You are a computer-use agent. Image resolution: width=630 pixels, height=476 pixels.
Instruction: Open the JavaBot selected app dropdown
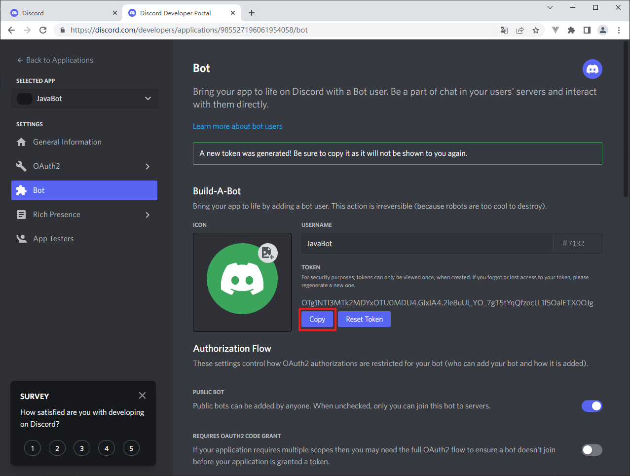point(84,99)
